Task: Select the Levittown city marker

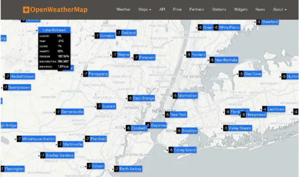Action: click(x=274, y=109)
